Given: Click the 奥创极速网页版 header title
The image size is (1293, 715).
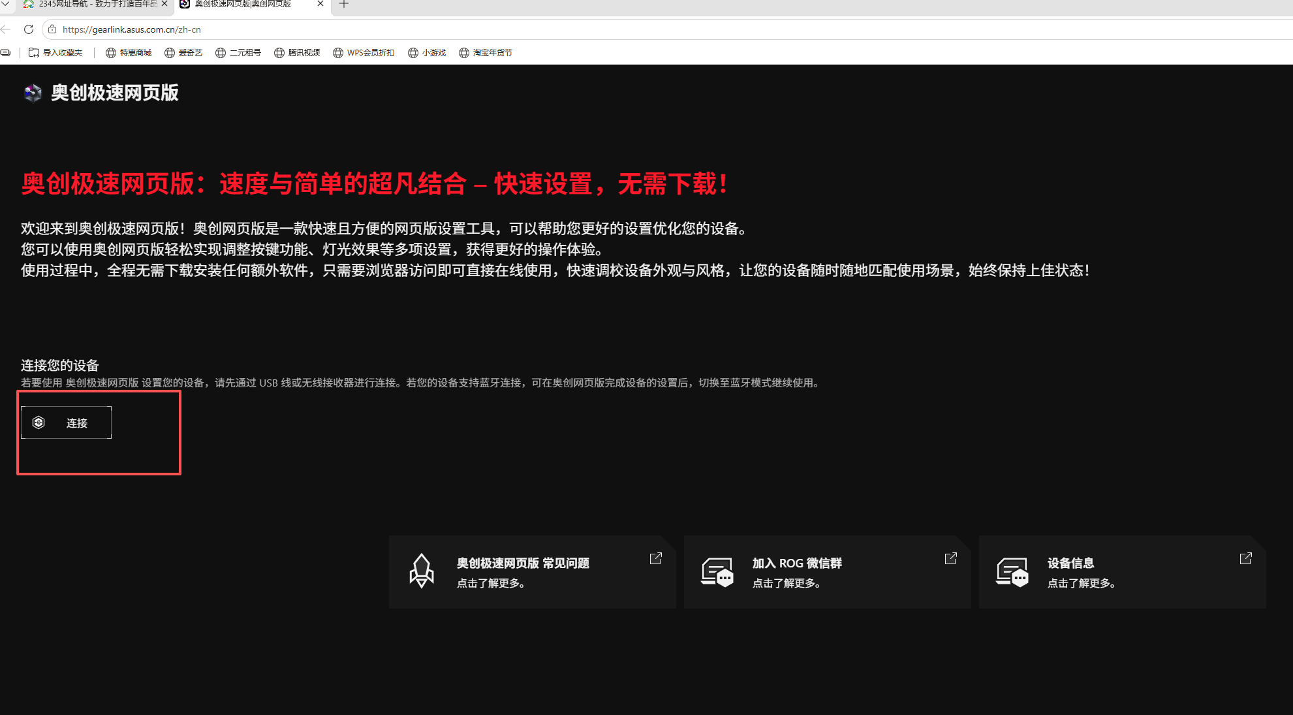Looking at the screenshot, I should click(x=115, y=93).
